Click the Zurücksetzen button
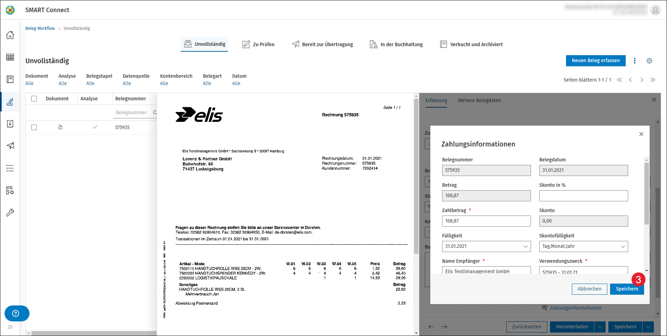 point(526,327)
